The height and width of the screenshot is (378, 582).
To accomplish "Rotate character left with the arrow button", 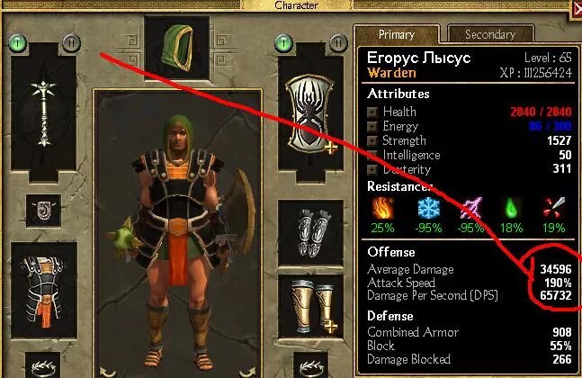I will (x=106, y=372).
